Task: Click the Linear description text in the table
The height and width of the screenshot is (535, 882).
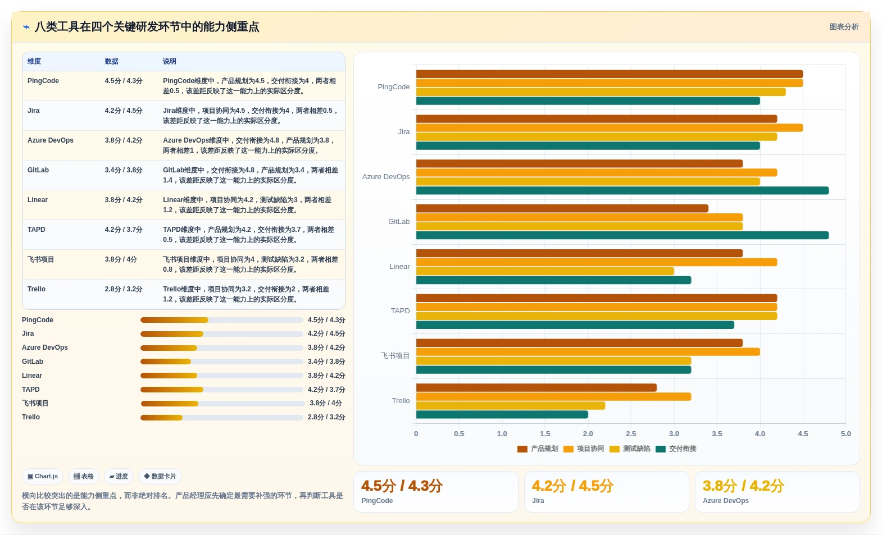Action: [x=248, y=205]
